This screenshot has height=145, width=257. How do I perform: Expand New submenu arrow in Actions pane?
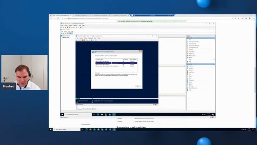point(214,40)
